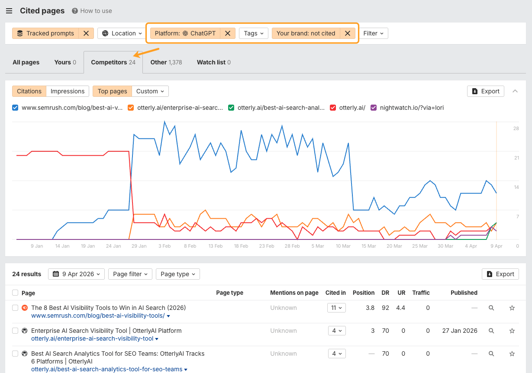Star the OtterlyAI enterprise page row
Viewport: 532px width, 373px height.
[512, 331]
